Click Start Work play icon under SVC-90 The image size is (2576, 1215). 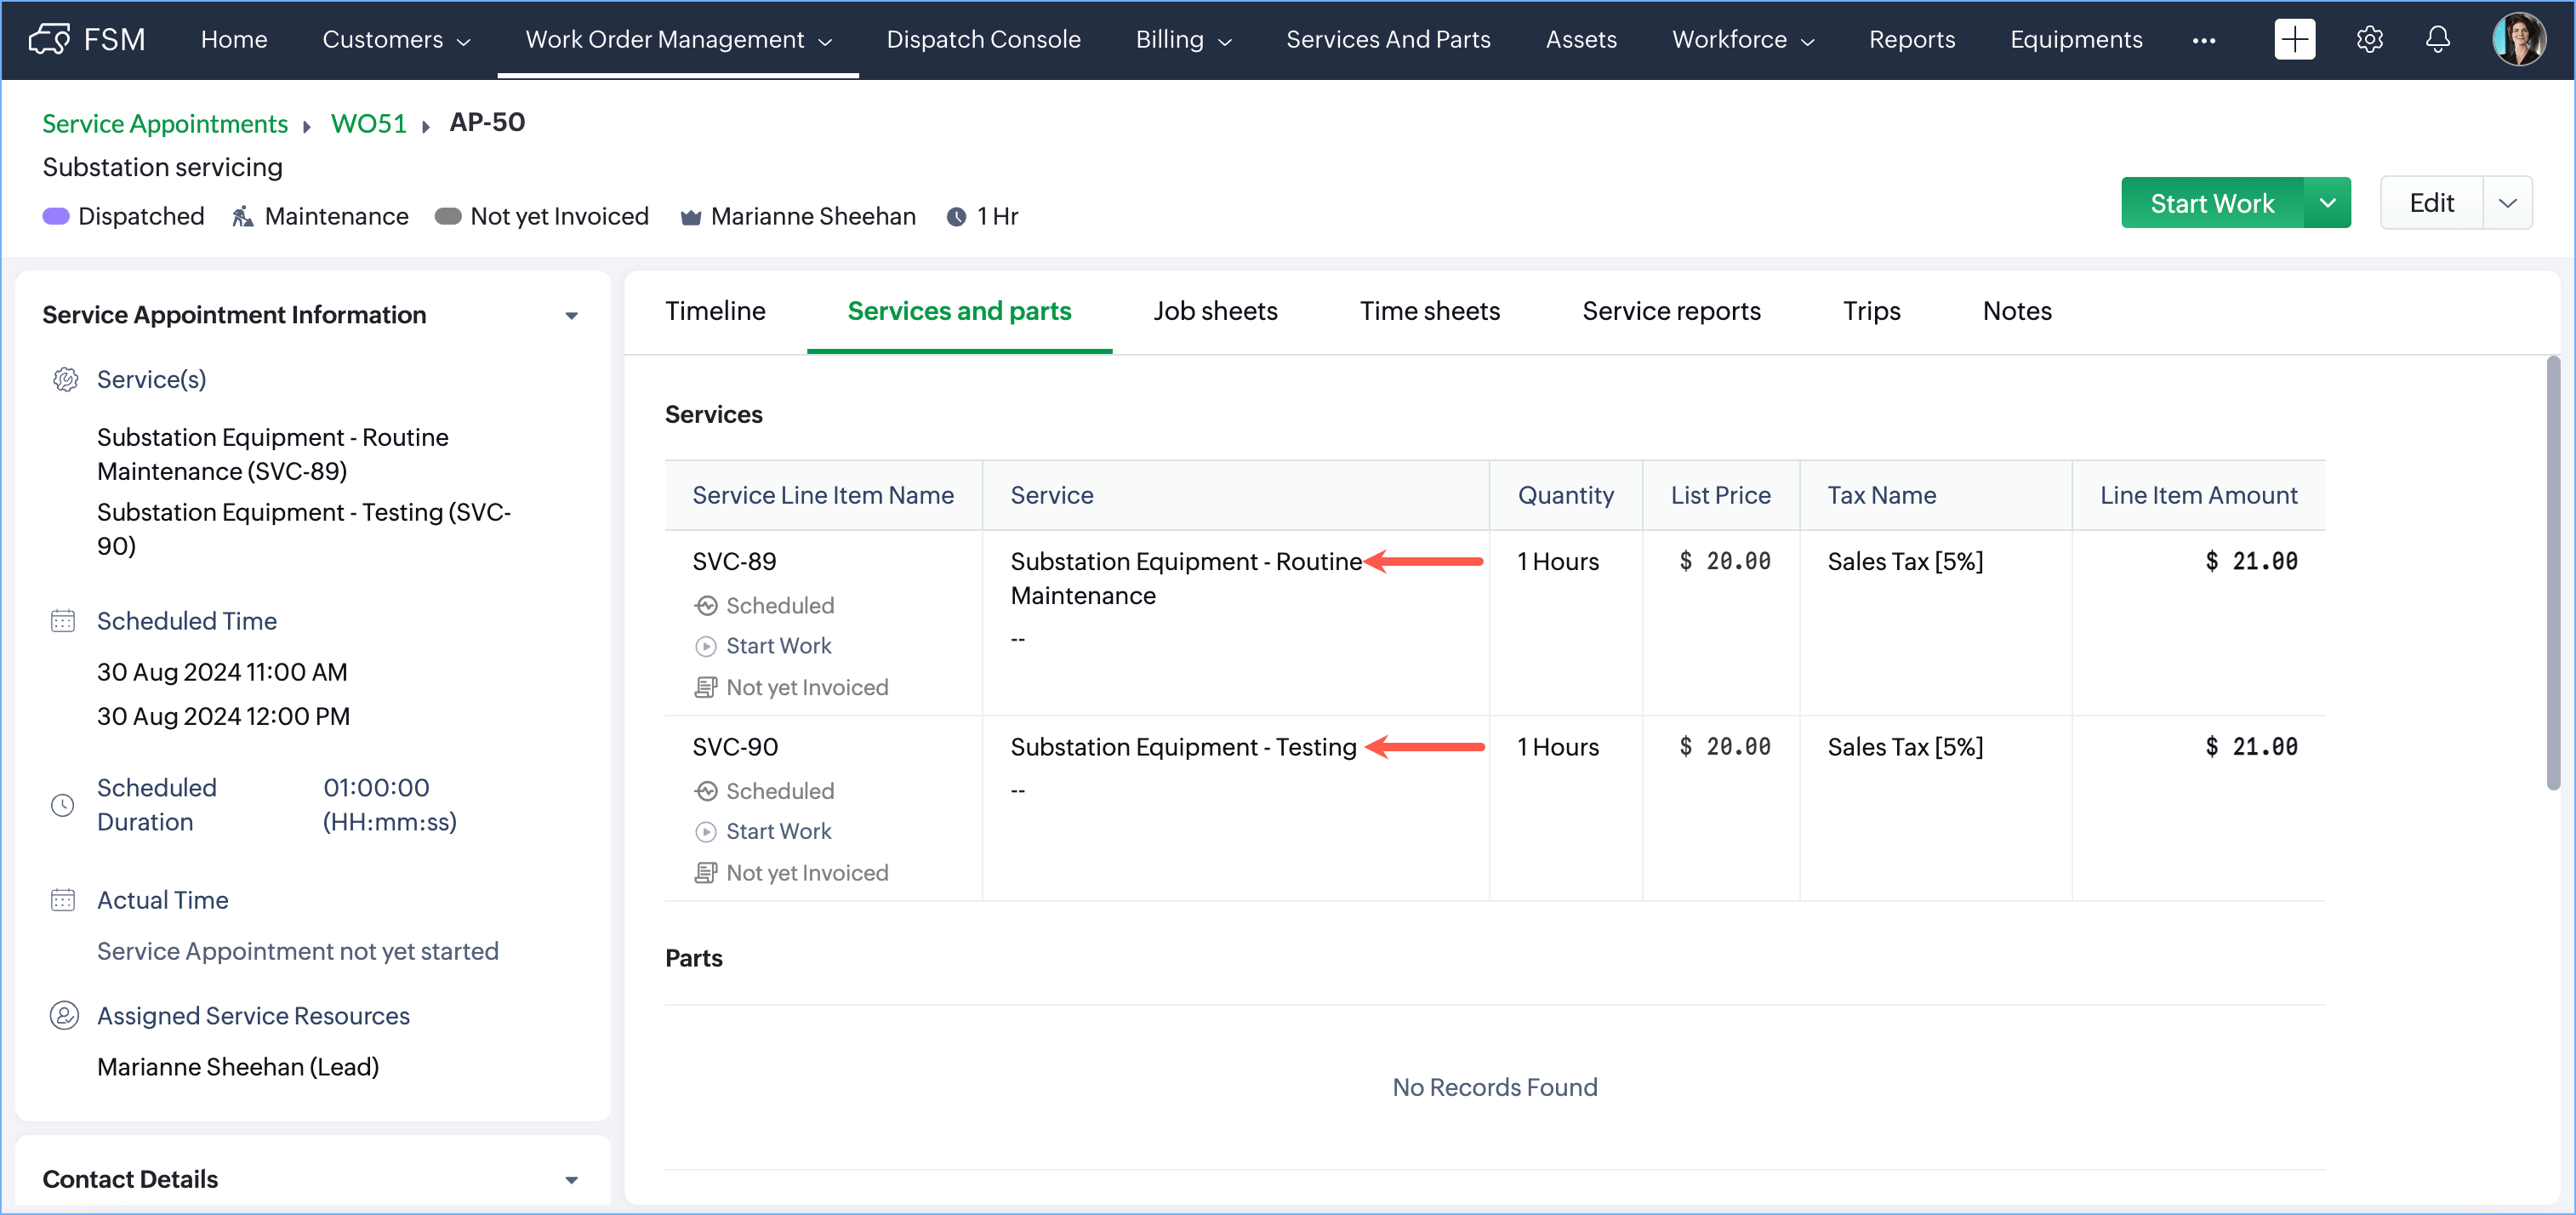tap(706, 831)
